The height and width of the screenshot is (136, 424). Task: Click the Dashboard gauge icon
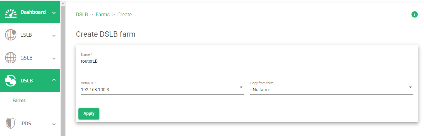pyautogui.click(x=11, y=13)
